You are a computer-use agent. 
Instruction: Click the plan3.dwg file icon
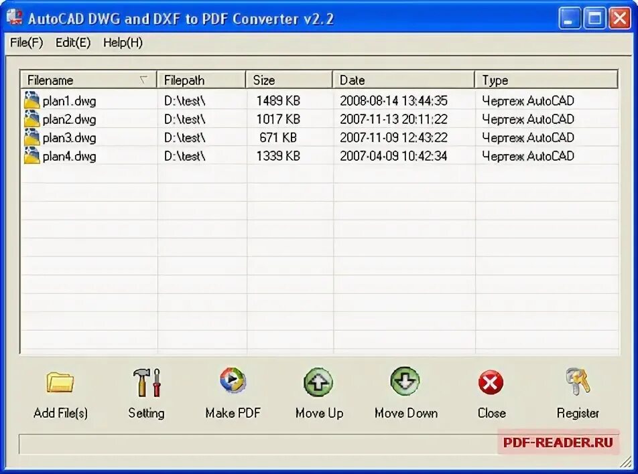click(x=31, y=137)
